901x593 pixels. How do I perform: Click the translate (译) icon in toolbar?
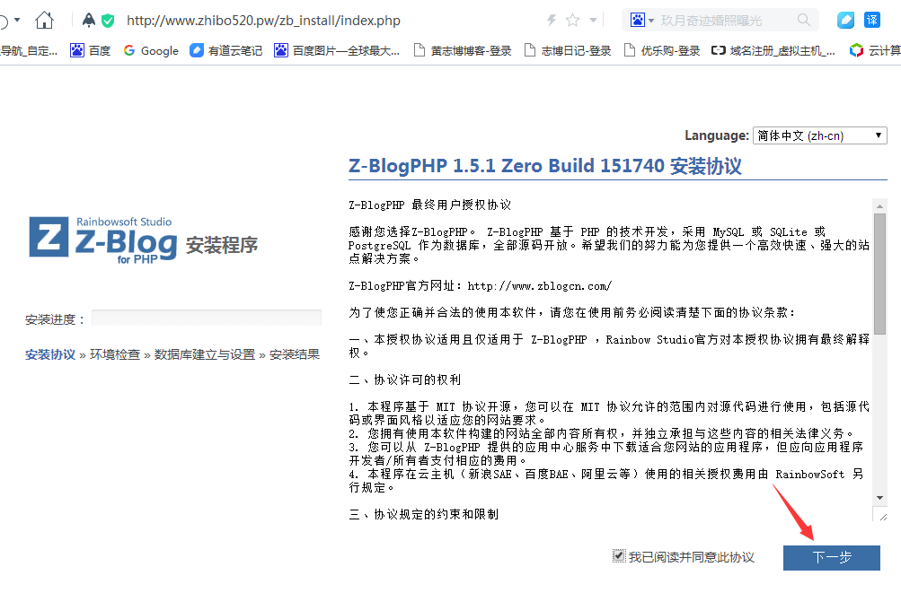(872, 19)
